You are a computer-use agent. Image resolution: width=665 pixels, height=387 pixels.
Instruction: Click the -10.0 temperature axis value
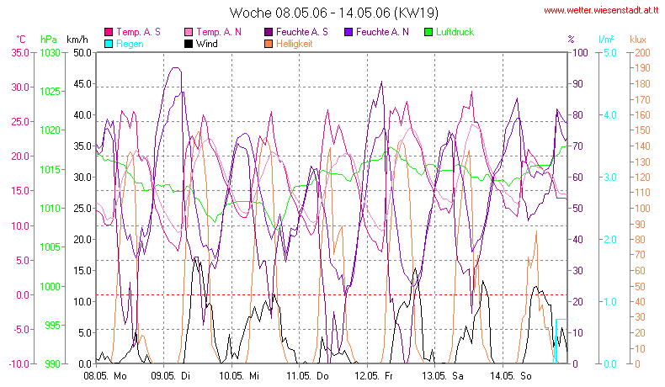coord(19,363)
